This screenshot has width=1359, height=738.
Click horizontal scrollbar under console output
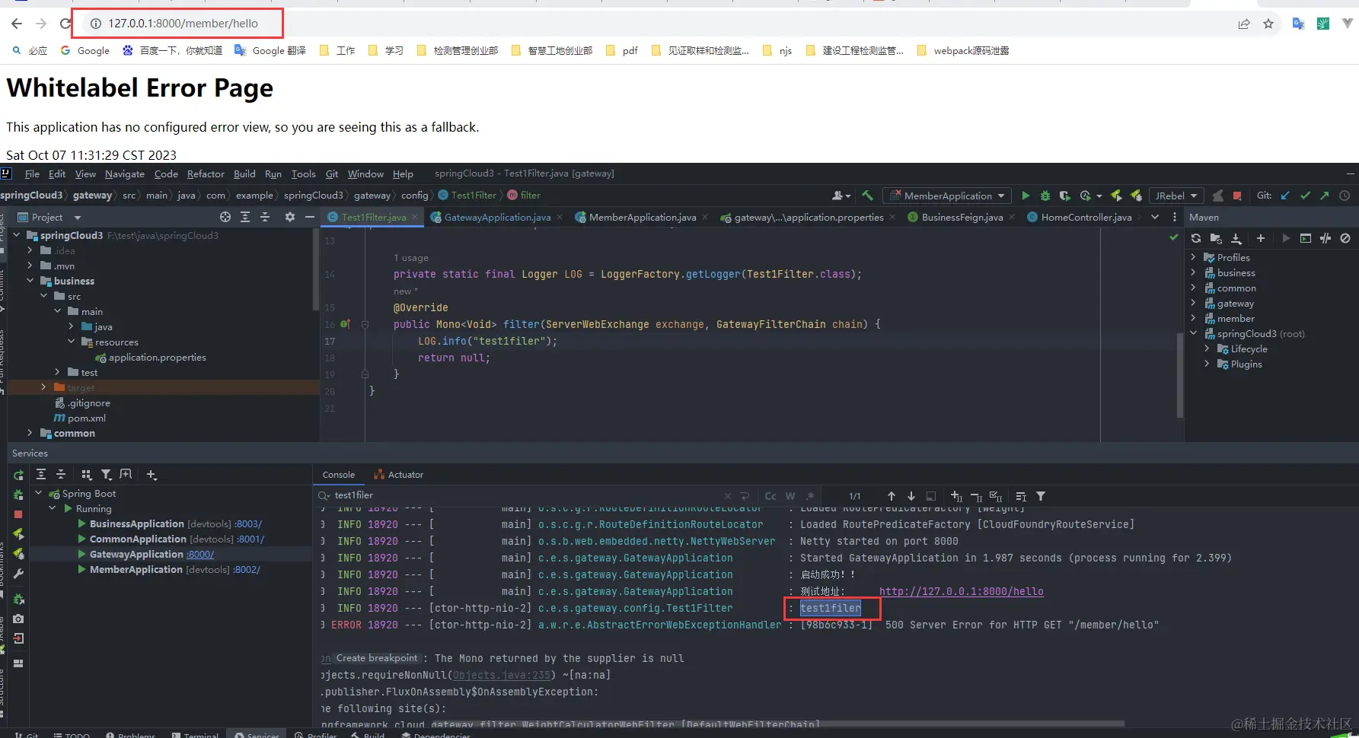tap(777, 723)
